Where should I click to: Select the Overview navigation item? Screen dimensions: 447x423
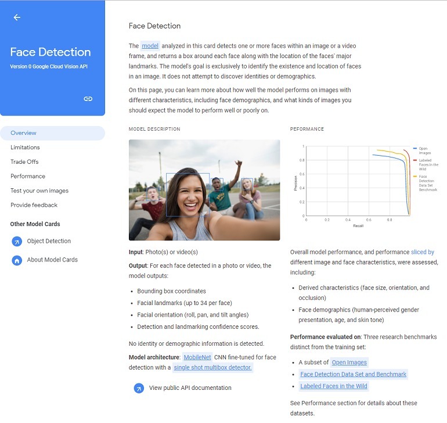(53, 133)
